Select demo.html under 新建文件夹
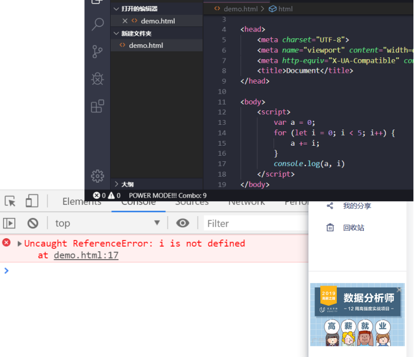 pyautogui.click(x=157, y=45)
